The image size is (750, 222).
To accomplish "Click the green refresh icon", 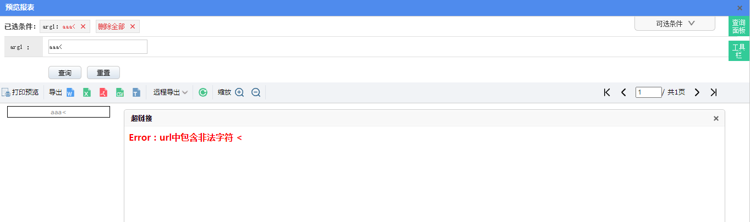I will click(x=203, y=92).
